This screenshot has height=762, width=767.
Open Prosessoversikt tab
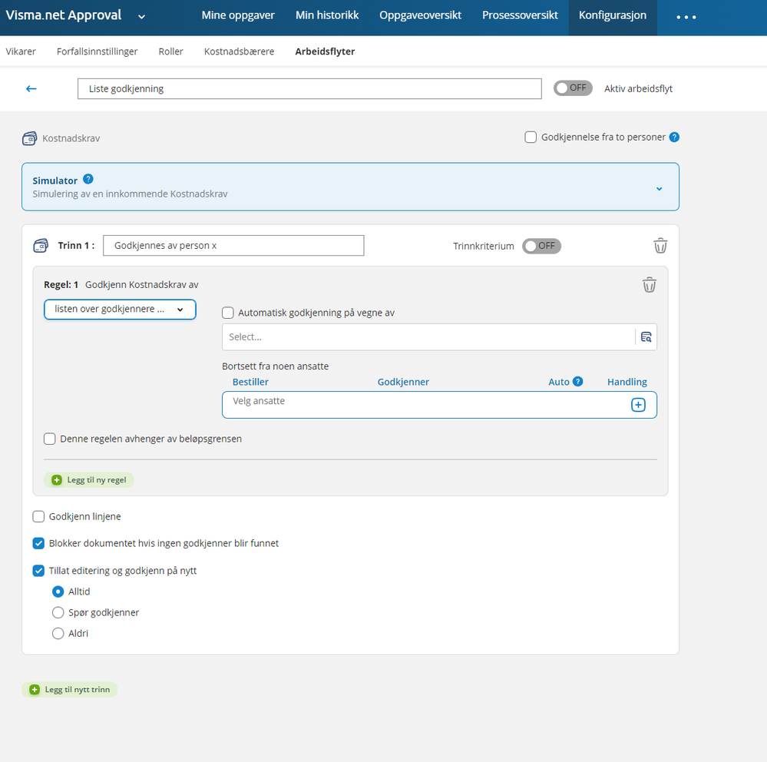click(x=520, y=15)
